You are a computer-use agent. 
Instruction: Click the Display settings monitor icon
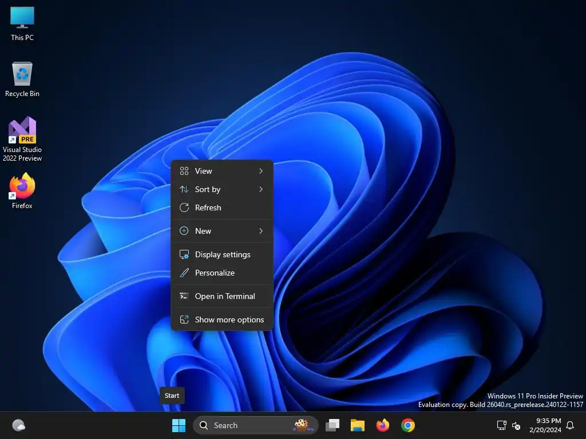(184, 254)
